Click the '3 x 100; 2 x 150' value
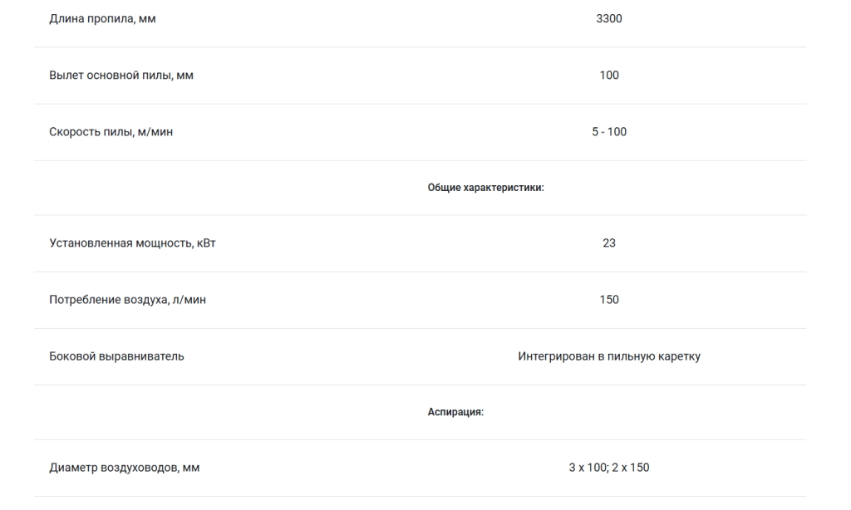 coord(609,467)
